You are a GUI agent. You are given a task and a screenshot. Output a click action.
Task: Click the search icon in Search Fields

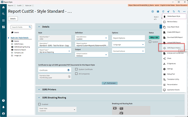[30, 27]
